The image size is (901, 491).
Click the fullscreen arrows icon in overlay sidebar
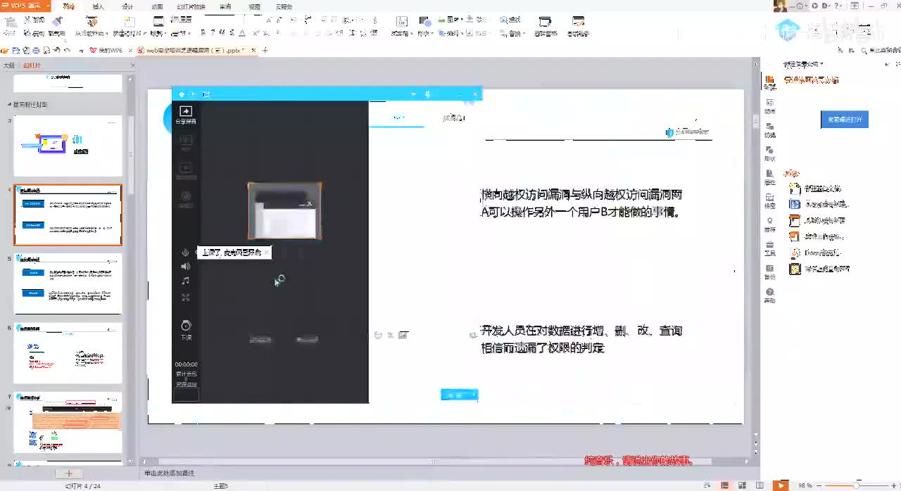[x=186, y=298]
